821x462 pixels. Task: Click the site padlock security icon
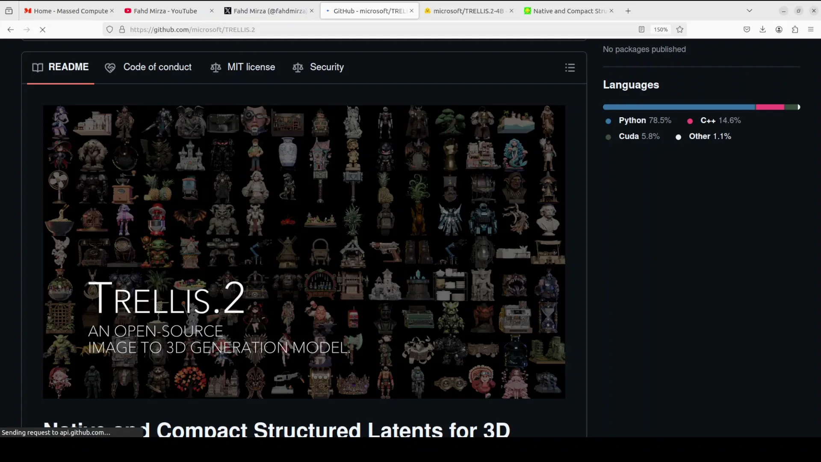pos(122,30)
